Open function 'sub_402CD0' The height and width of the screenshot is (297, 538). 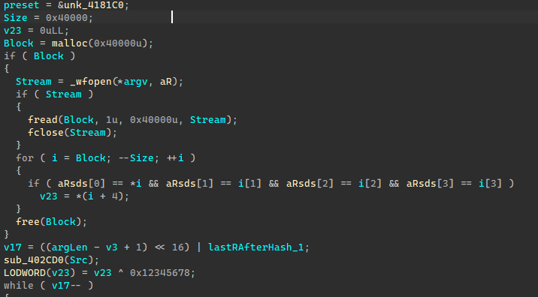pos(33,260)
